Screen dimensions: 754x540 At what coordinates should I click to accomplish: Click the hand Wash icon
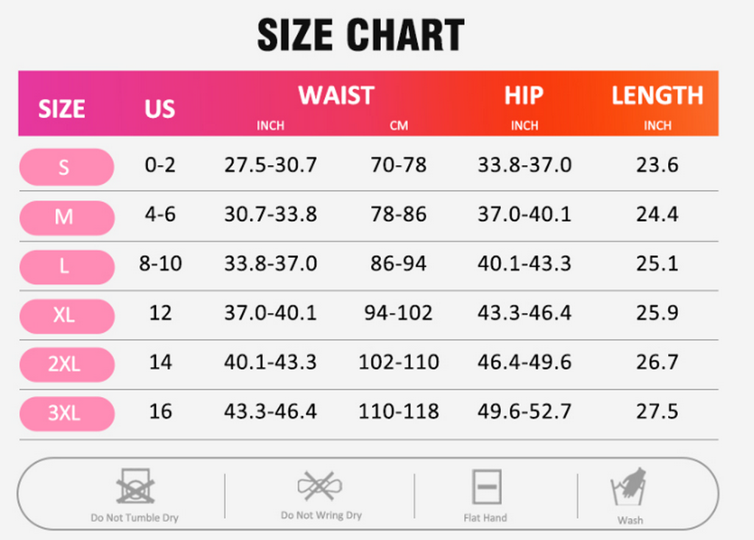point(629,486)
